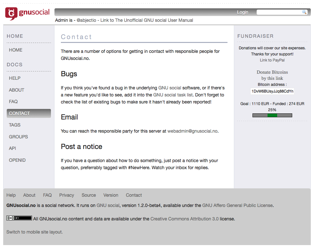This screenshot has width=314, height=247.
Task: Open HELP in the sidebar
Action: (x=15, y=78)
